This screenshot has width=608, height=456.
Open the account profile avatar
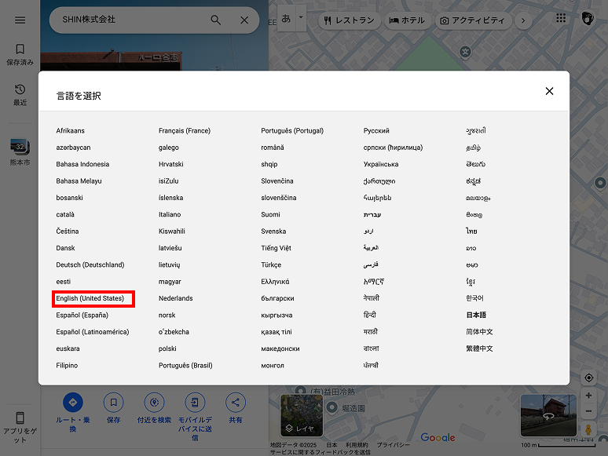point(588,18)
